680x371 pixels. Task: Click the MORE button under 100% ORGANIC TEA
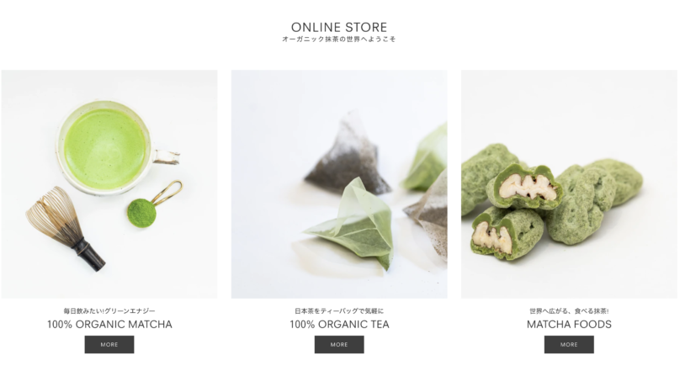(x=339, y=345)
